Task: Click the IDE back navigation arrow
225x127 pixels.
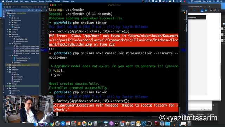Action: [x=14, y=7]
